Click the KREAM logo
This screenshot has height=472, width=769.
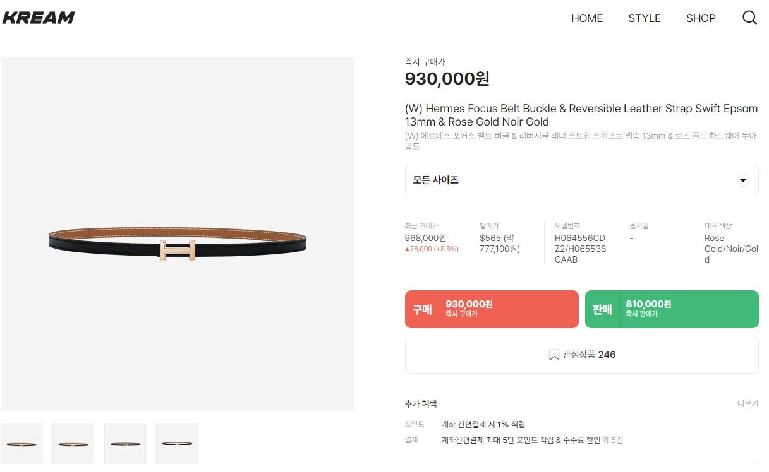pyautogui.click(x=39, y=18)
